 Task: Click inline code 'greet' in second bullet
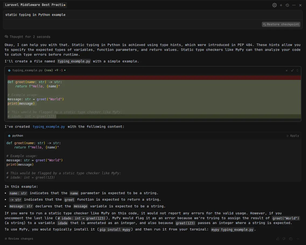69,200
